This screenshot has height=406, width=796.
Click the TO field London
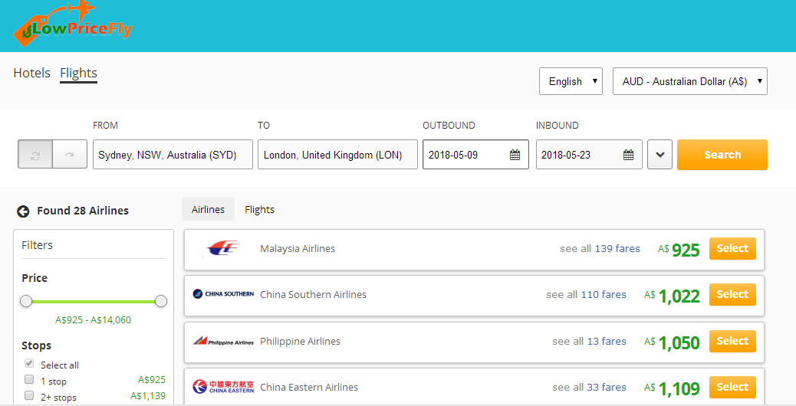[337, 155]
